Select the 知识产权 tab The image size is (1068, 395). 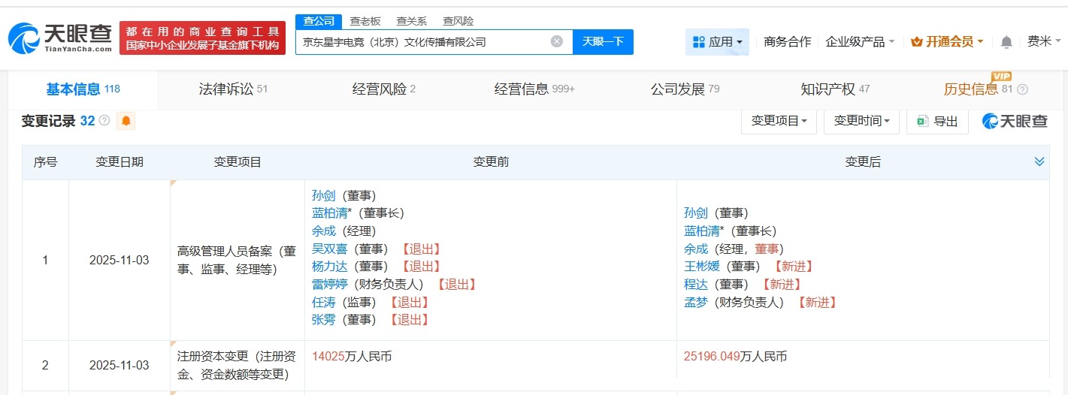pyautogui.click(x=835, y=89)
